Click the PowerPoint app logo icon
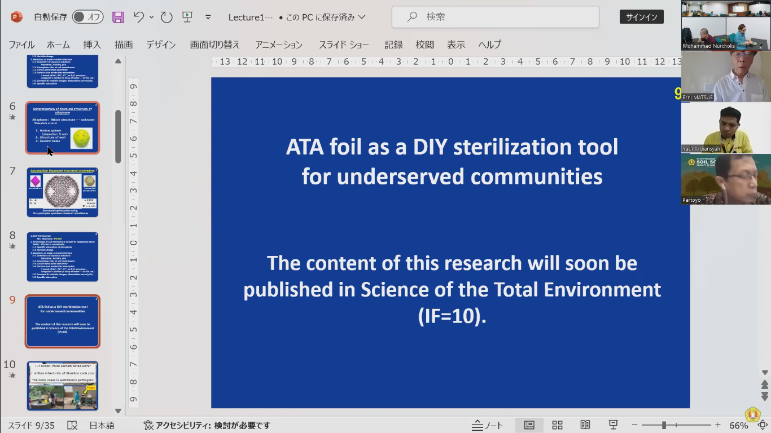 pos(16,17)
